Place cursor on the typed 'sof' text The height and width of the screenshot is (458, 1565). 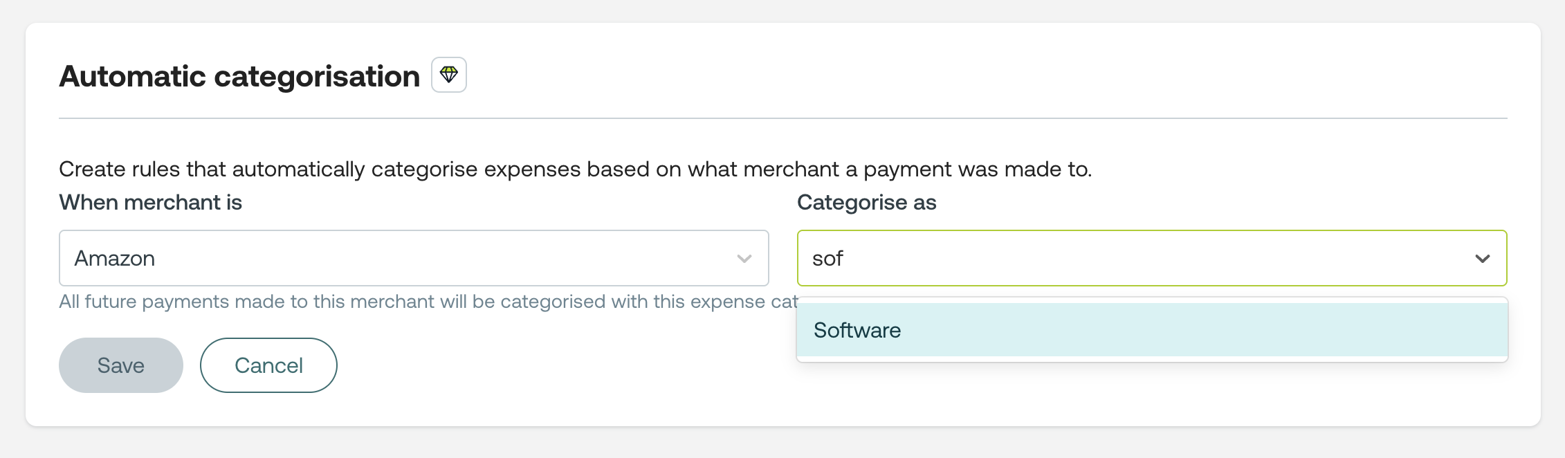pyautogui.click(x=827, y=259)
